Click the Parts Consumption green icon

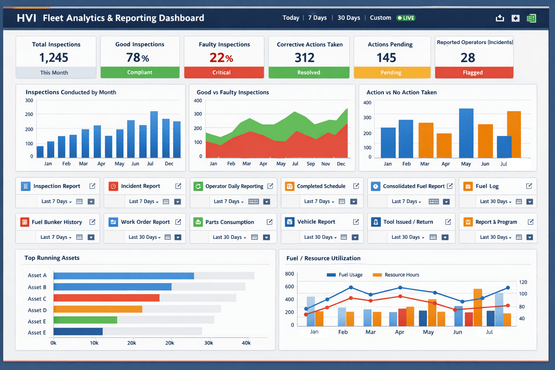click(198, 222)
